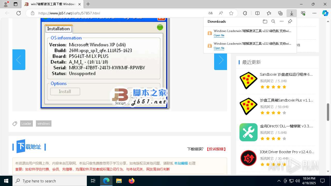Open a new tab with plus button
Viewport: 331px width, 186px height.
[x=88, y=4]
